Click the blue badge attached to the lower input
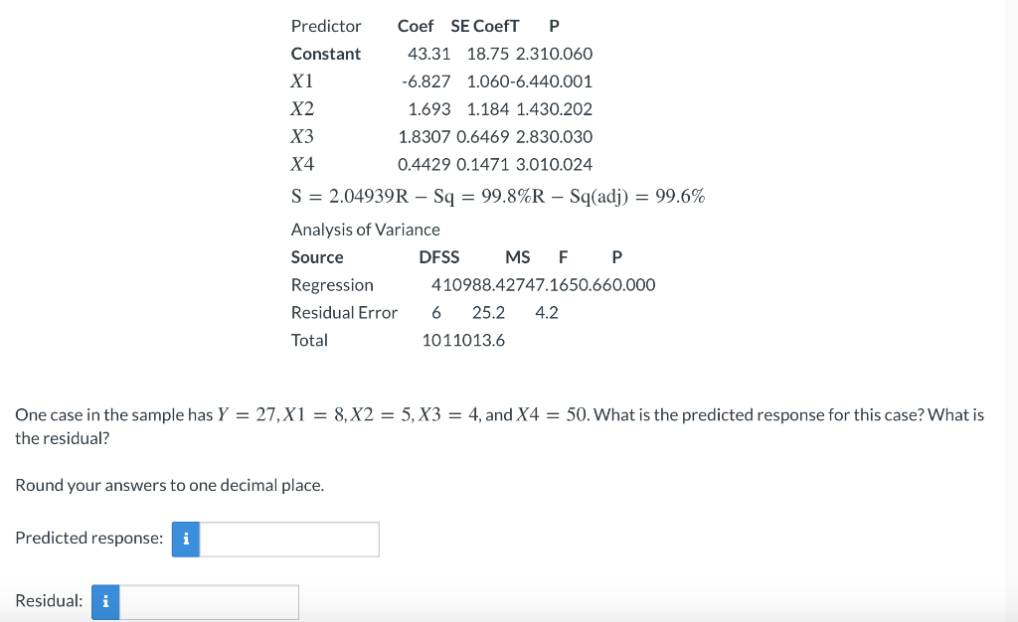The image size is (1018, 622). (105, 601)
